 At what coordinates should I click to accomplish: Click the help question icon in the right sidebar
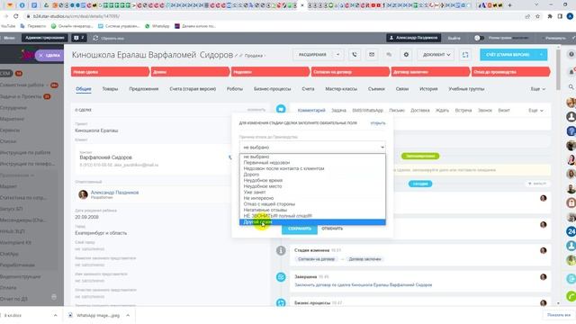pyautogui.click(x=571, y=54)
